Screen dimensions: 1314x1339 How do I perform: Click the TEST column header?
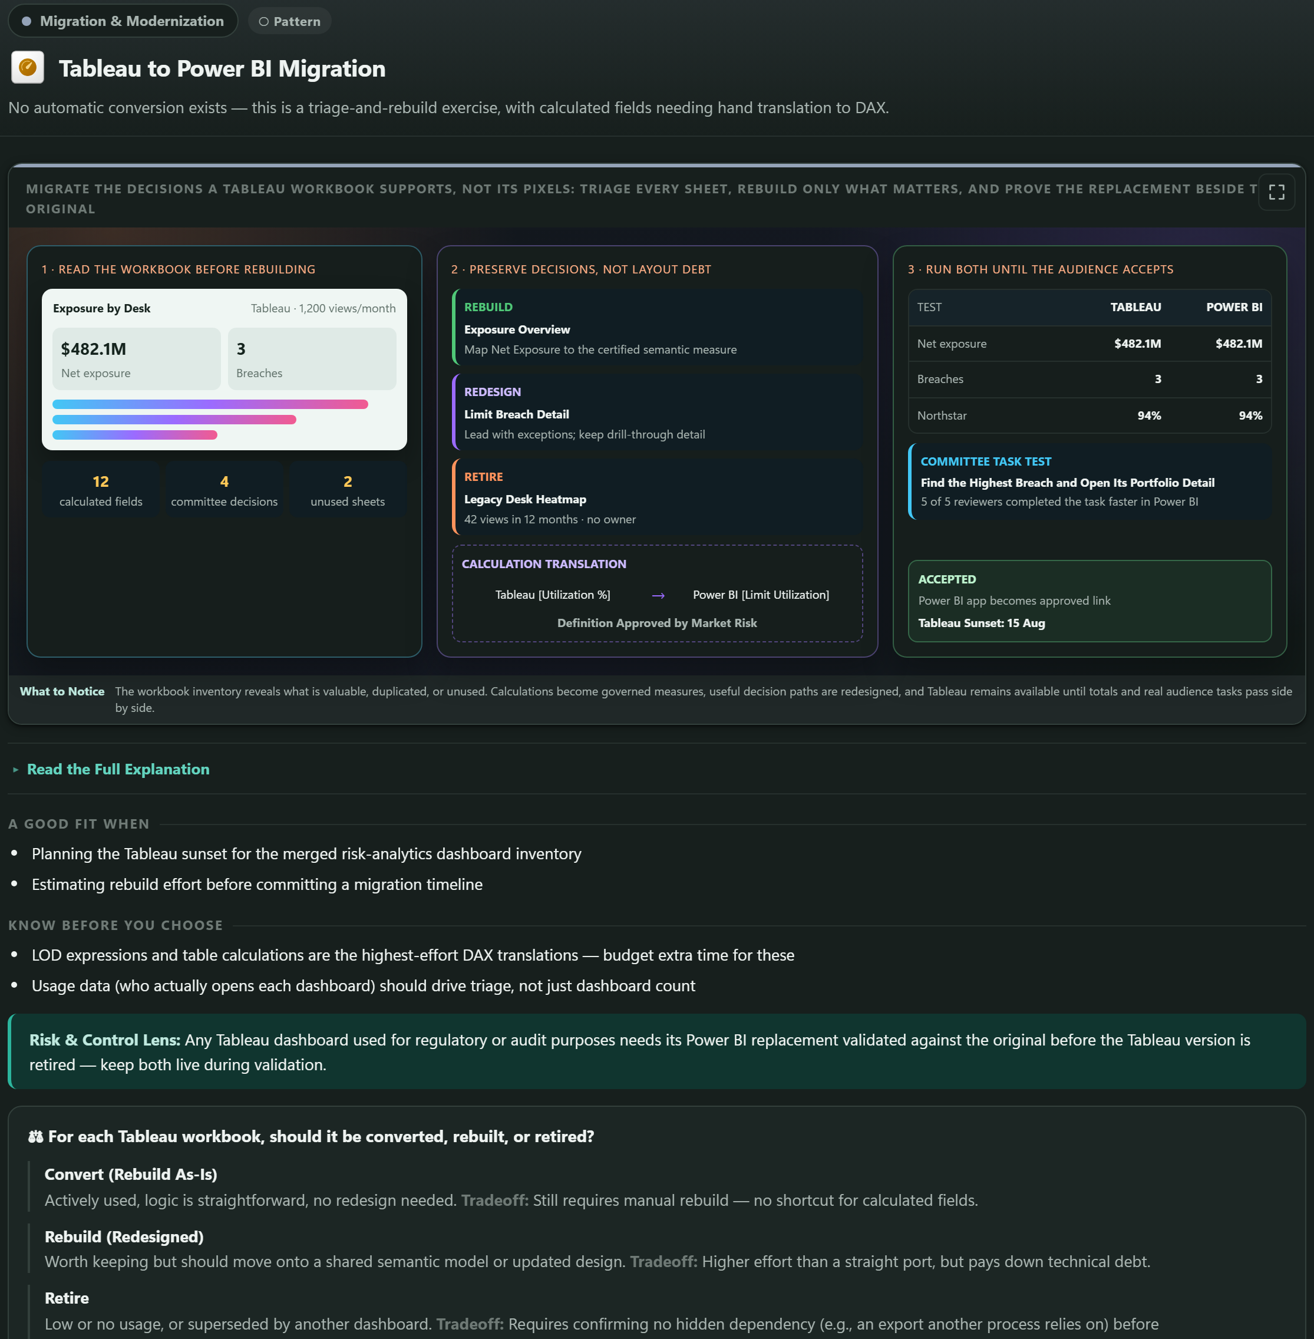pyautogui.click(x=930, y=307)
